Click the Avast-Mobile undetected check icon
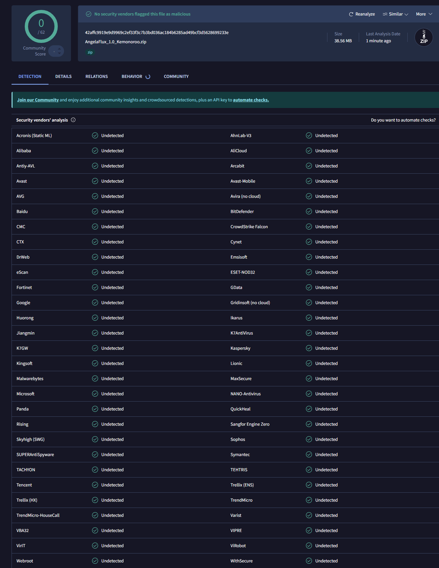 [309, 181]
